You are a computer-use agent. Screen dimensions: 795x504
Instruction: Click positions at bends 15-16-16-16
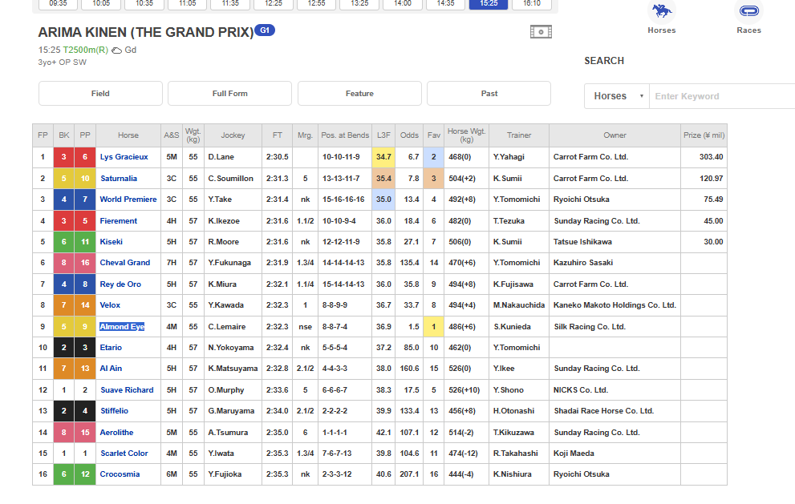pyautogui.click(x=343, y=199)
